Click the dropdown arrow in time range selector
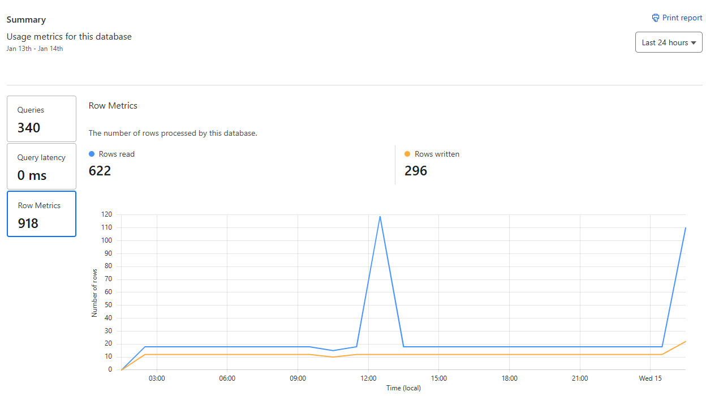Image resolution: width=706 pixels, height=396 pixels. 694,43
